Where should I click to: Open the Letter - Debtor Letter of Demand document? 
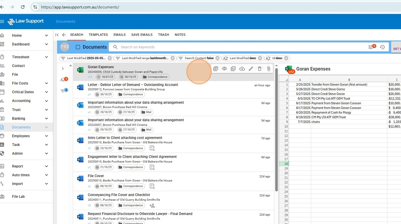133,85
